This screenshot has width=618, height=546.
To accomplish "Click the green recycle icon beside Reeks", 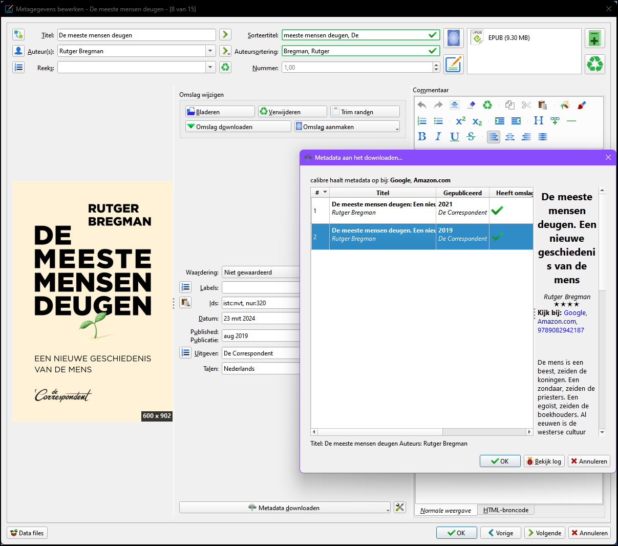I will pyautogui.click(x=225, y=67).
